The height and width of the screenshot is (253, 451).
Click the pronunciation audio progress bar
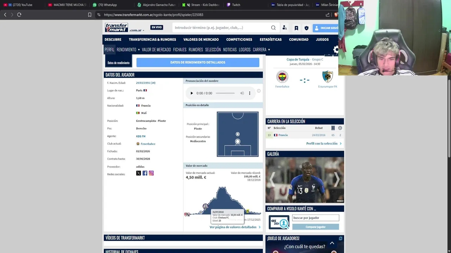[225, 93]
